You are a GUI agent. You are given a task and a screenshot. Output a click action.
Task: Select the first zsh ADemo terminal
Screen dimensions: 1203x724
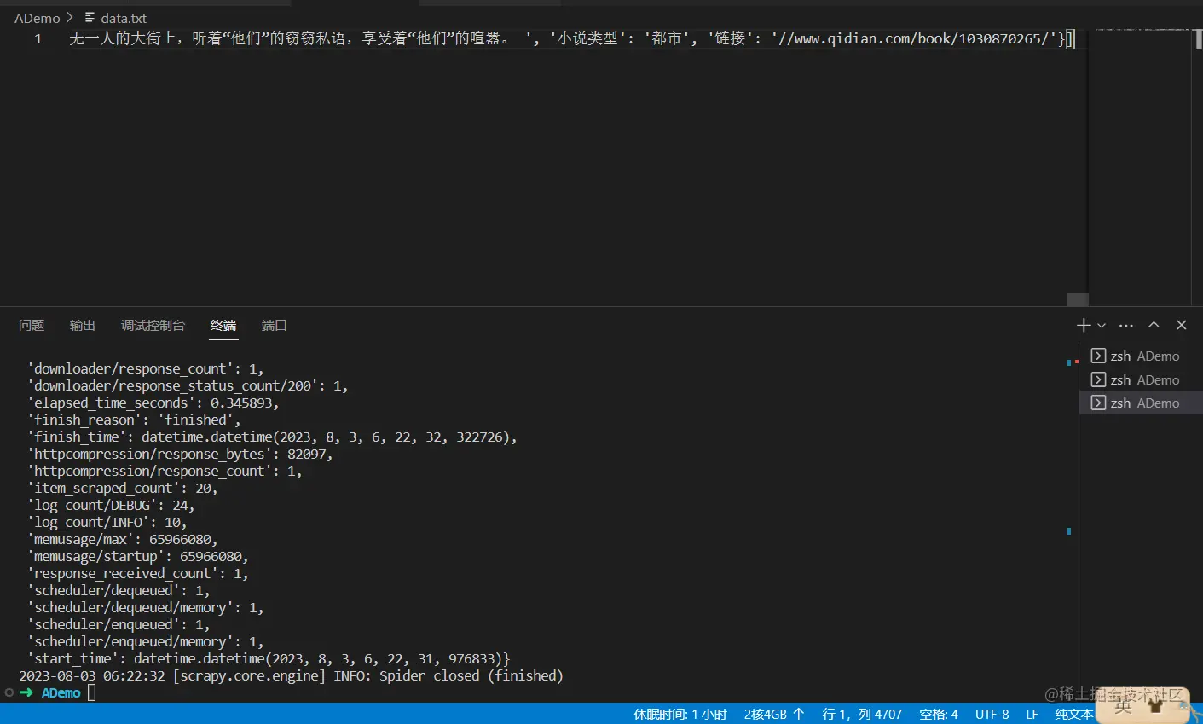coord(1141,356)
